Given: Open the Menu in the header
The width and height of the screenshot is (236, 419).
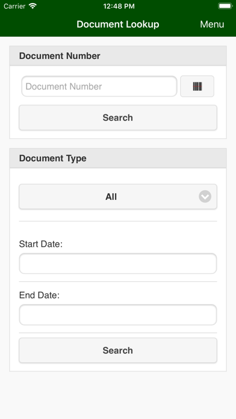Looking at the screenshot, I should point(212,24).
